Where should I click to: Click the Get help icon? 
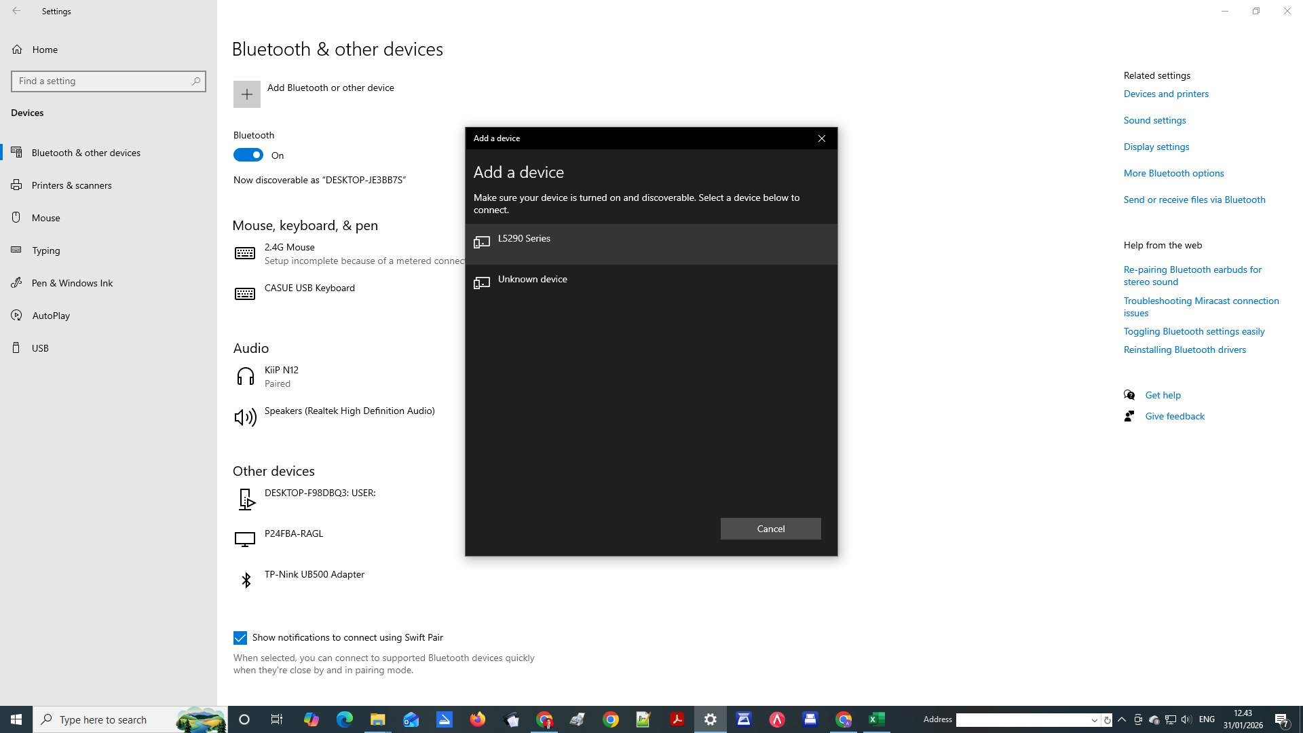coord(1129,395)
